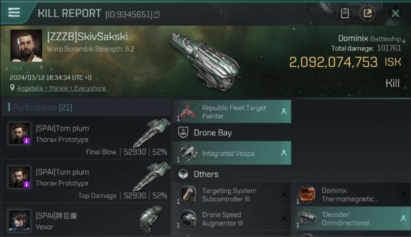Select the Republic Fleet Target Painter icon
411x237 pixels.
click(x=187, y=112)
